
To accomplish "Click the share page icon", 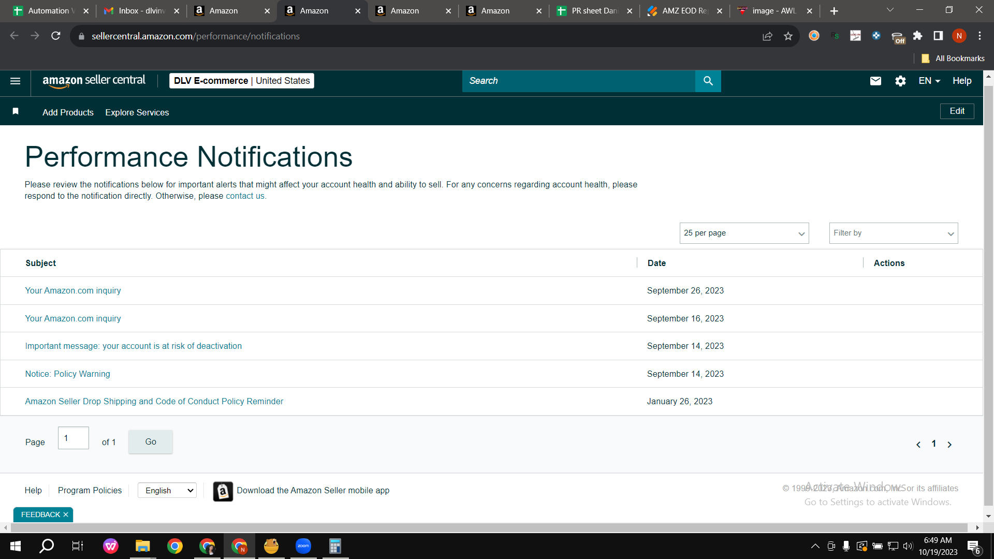I will [767, 36].
